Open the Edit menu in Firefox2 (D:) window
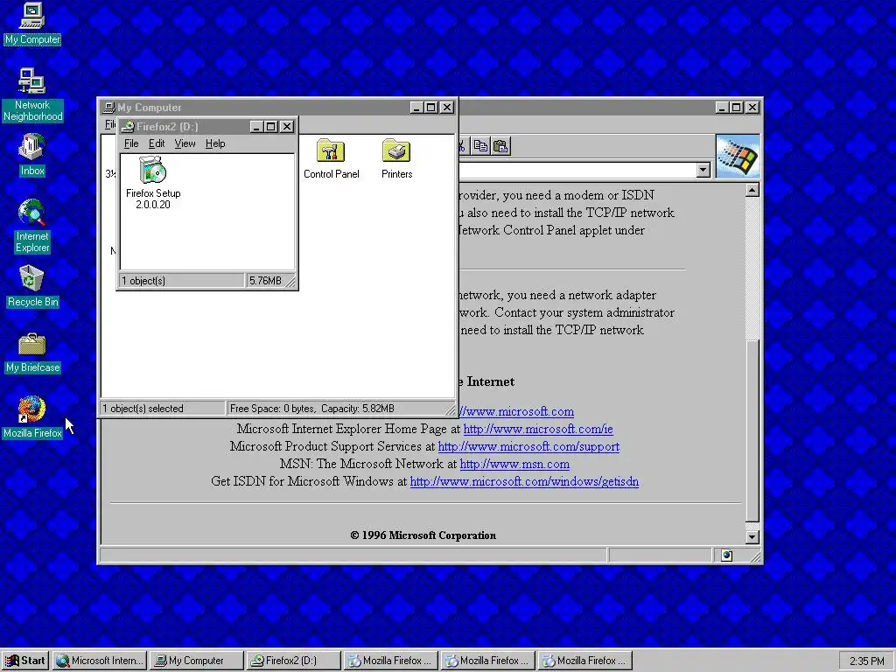Viewport: 896px width, 672px height. pos(157,143)
